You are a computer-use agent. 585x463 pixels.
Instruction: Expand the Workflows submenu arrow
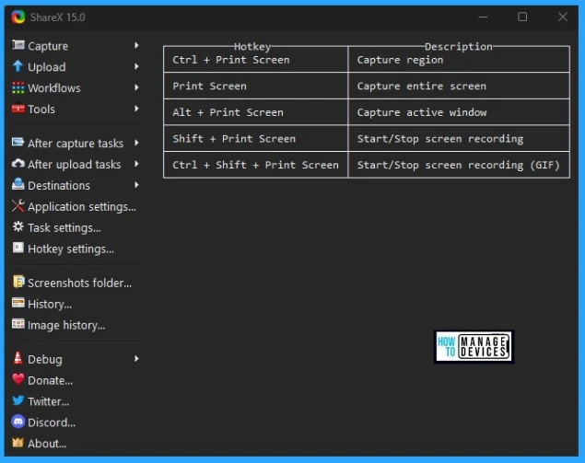[x=136, y=87]
